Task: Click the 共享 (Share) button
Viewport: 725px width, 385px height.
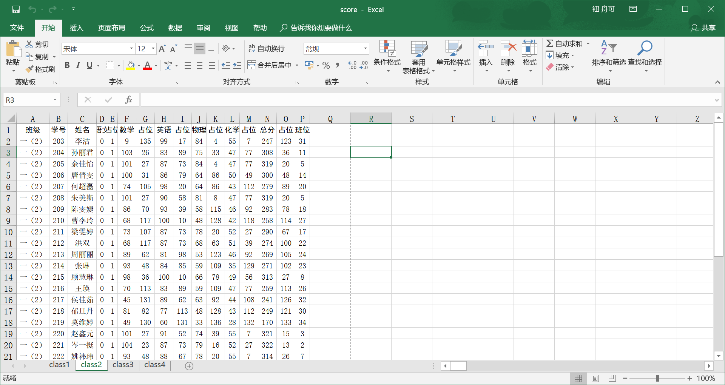Action: (703, 28)
